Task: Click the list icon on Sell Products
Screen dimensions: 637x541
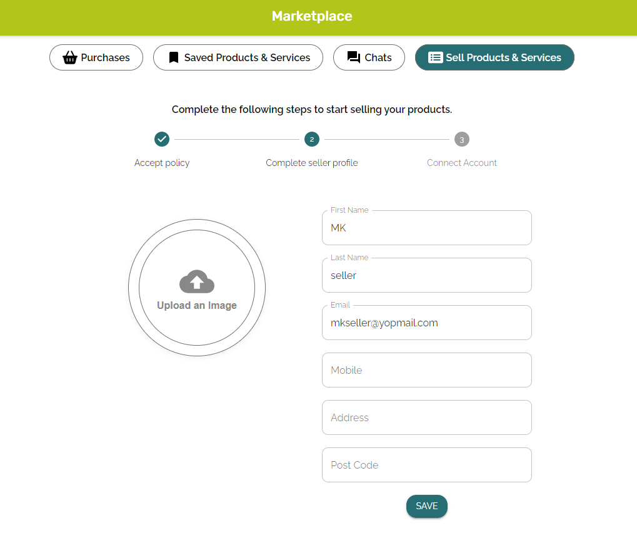Action: (435, 57)
